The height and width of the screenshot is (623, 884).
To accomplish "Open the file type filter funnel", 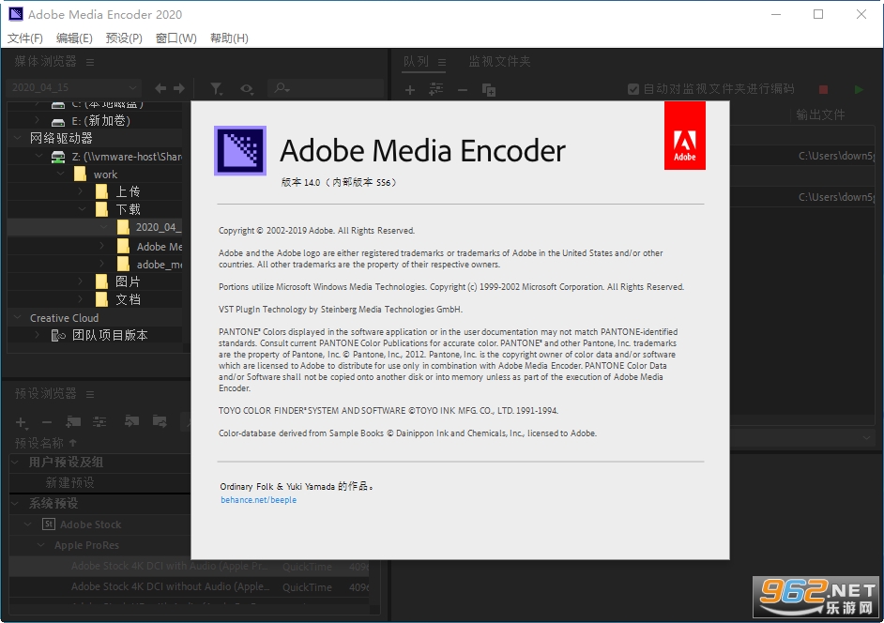I will [x=217, y=88].
